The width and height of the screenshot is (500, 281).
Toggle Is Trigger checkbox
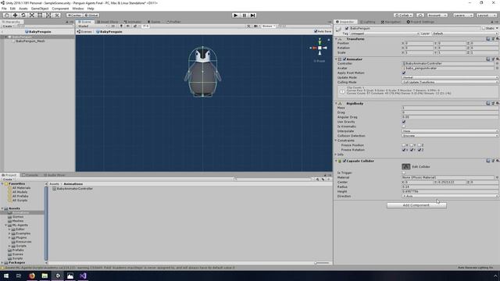[404, 173]
